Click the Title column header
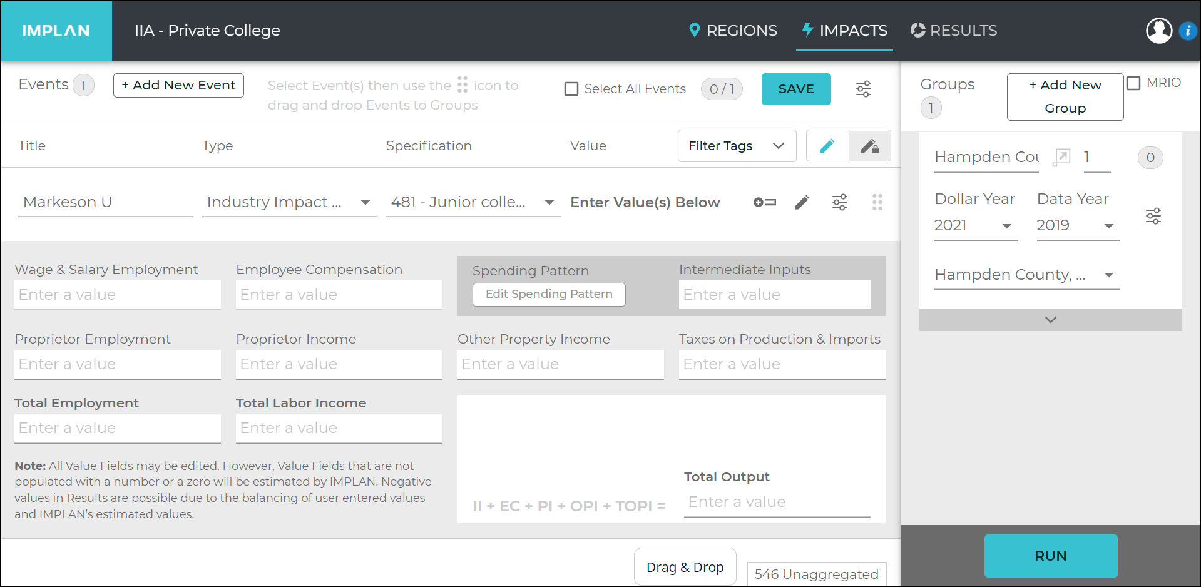 [32, 146]
